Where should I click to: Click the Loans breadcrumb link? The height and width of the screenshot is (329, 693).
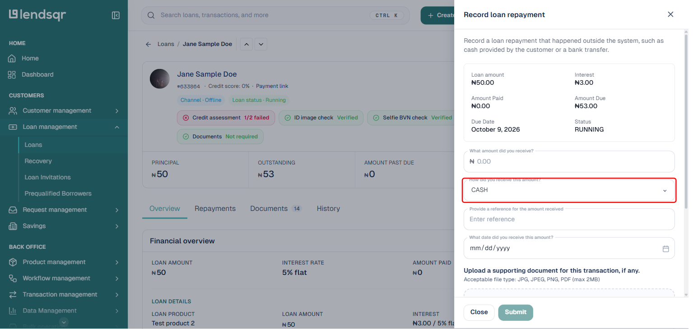point(166,44)
